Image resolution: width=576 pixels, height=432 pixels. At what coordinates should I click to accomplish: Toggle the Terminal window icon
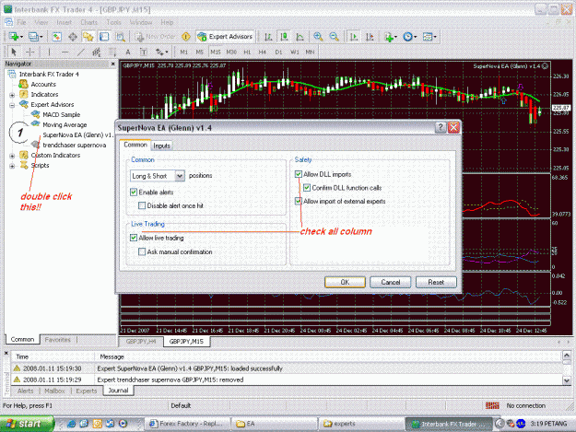click(104, 37)
